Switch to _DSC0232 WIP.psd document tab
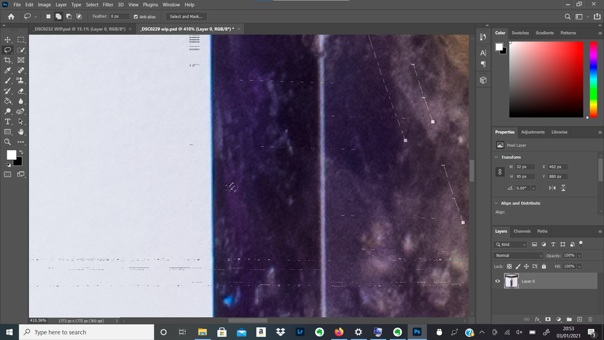604x340 pixels. click(80, 29)
